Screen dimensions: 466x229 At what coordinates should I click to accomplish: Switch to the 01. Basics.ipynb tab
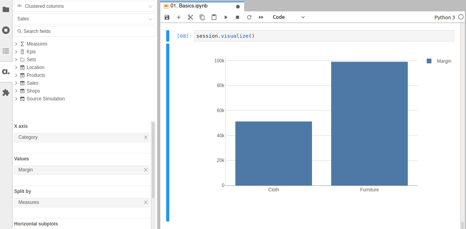(x=202, y=6)
